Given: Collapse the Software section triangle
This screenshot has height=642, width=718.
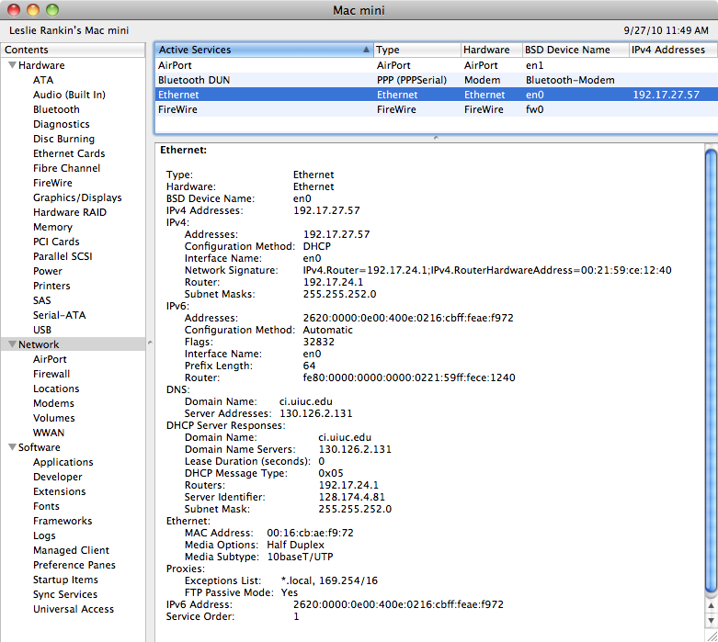Looking at the screenshot, I should (12, 447).
